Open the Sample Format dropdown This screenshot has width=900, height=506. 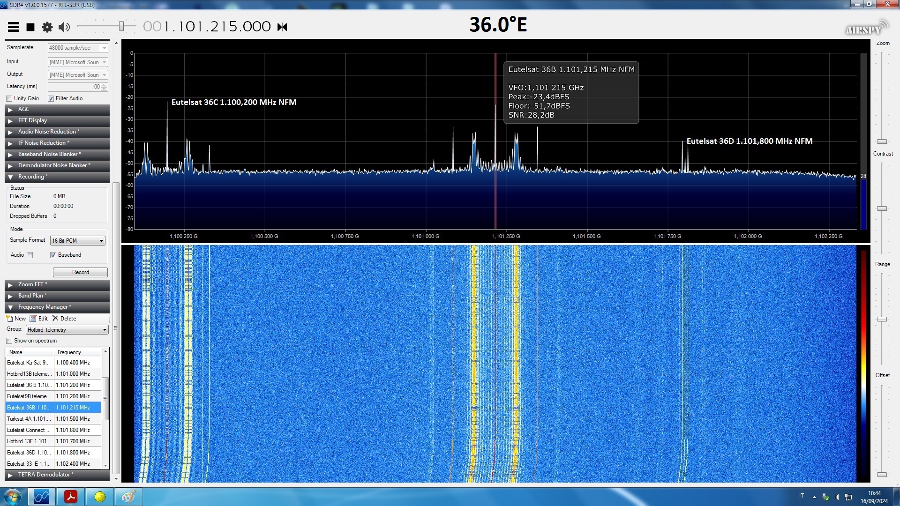(x=78, y=240)
